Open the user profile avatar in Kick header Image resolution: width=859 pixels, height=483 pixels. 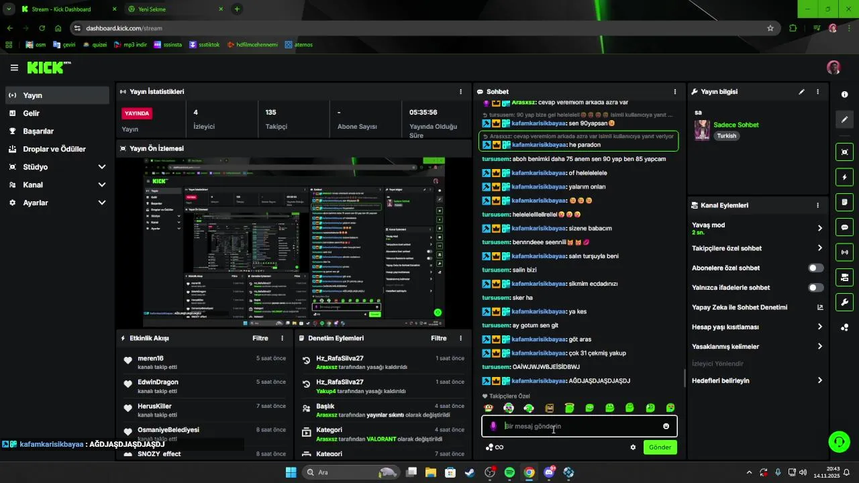(x=833, y=68)
